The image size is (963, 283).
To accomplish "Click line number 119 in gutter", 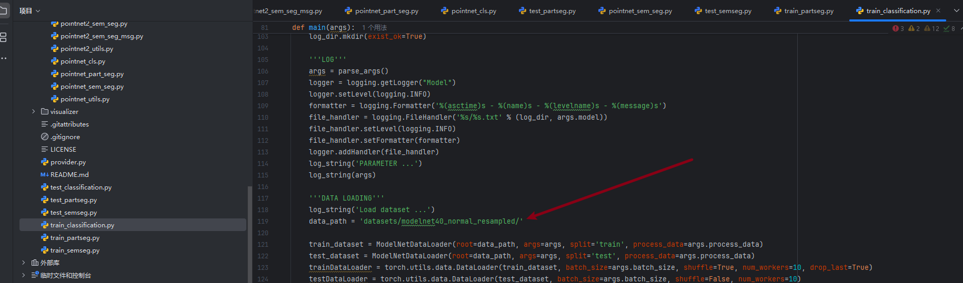I will (x=263, y=222).
